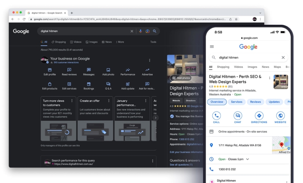Screen dimensions: 303x183
Task: Open phone business listing three-dot menu
Action: point(270,78)
